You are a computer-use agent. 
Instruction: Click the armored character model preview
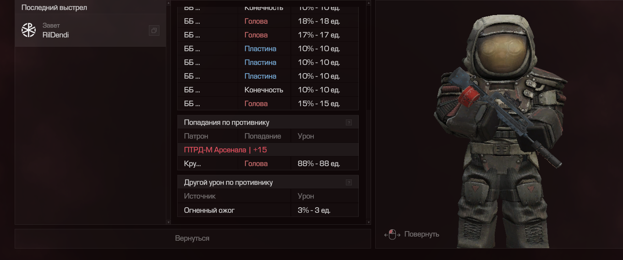coord(499,128)
